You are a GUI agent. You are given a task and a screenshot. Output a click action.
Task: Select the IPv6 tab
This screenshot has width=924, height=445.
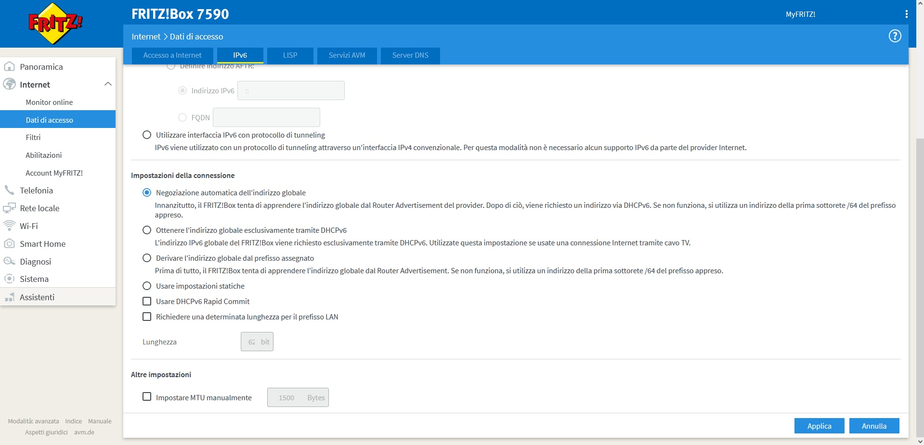(240, 55)
